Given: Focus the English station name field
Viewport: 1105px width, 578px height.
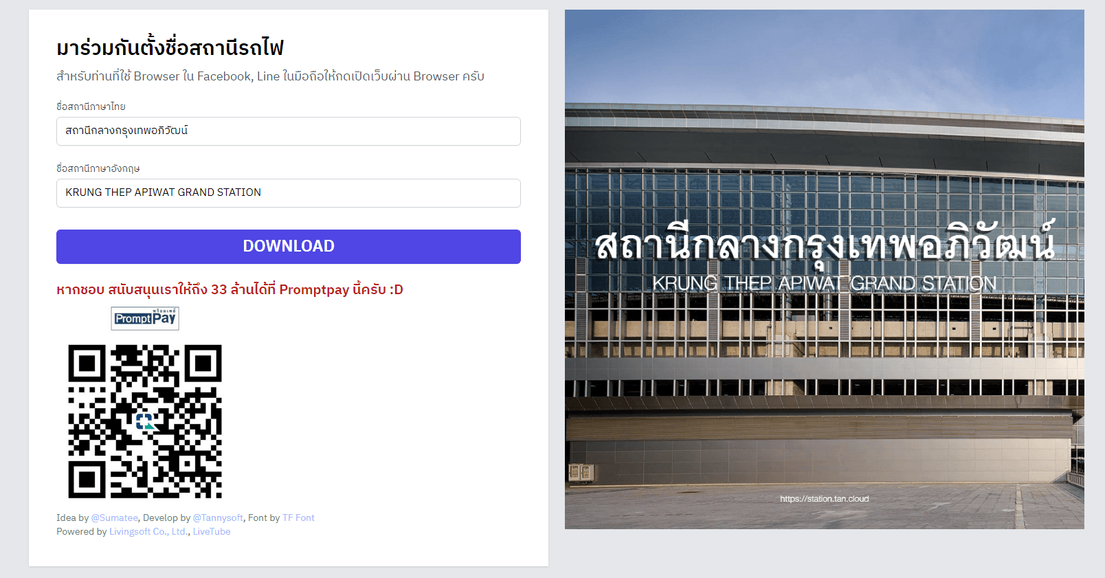Looking at the screenshot, I should click(x=289, y=193).
